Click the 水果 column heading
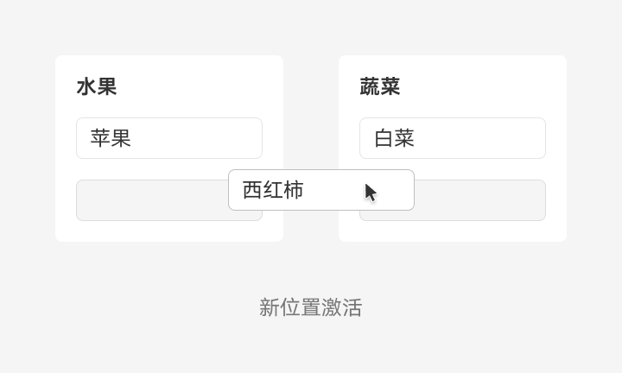 97,86
